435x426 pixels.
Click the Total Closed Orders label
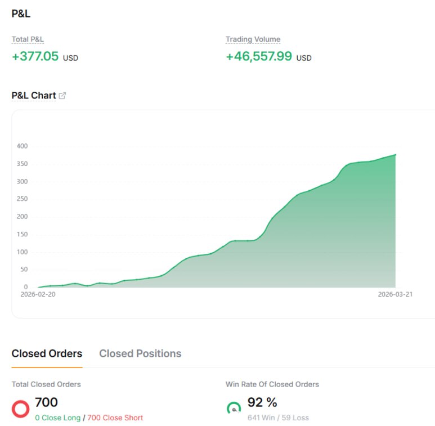pyautogui.click(x=46, y=384)
